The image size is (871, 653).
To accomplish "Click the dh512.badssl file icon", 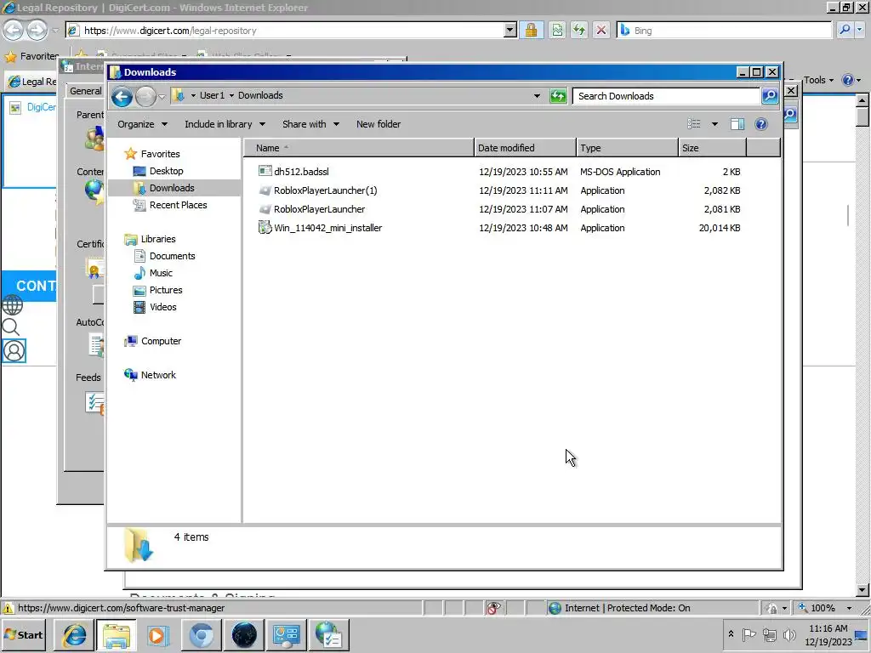I will (265, 171).
